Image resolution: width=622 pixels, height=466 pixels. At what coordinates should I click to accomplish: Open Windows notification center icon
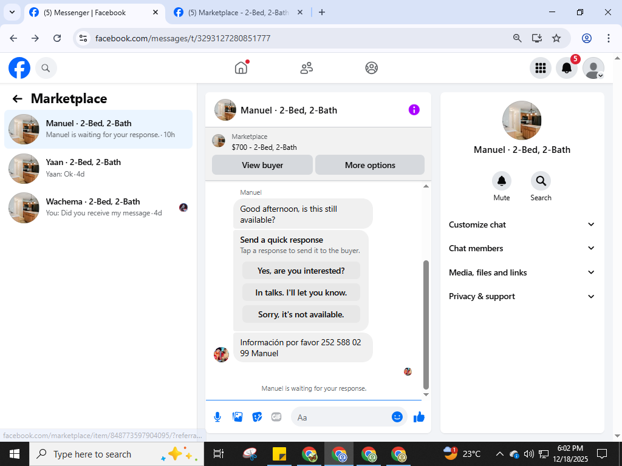point(602,454)
